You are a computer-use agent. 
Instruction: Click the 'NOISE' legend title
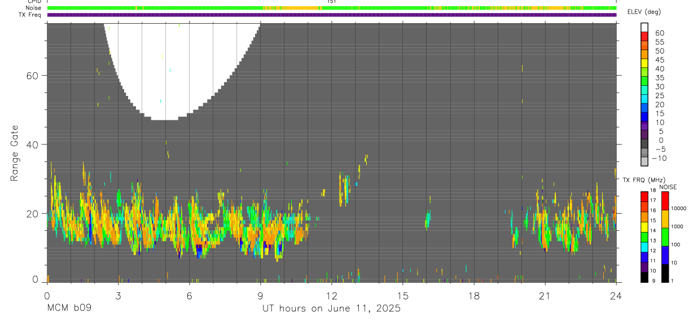668,187
